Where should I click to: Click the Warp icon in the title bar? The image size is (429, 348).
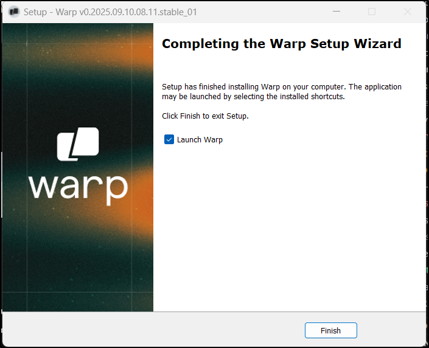pos(14,12)
